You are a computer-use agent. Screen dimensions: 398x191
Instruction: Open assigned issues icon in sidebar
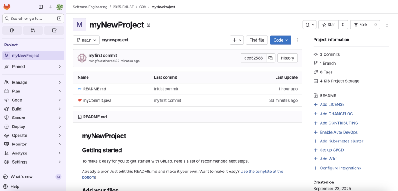click(12, 31)
